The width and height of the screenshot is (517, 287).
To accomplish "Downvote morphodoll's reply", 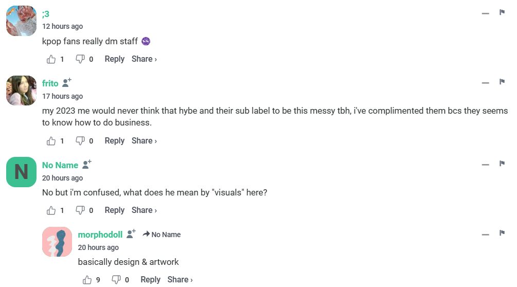I will point(116,280).
